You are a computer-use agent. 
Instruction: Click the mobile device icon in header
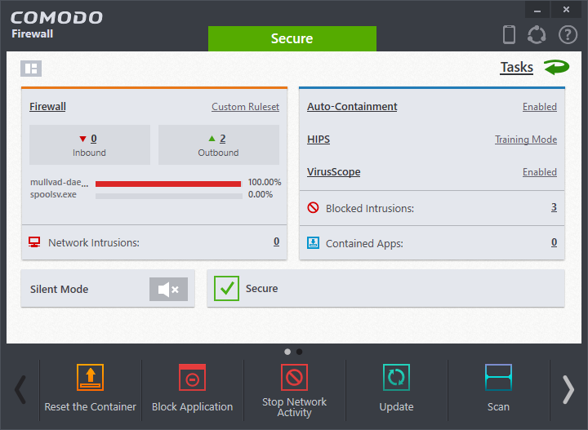510,35
